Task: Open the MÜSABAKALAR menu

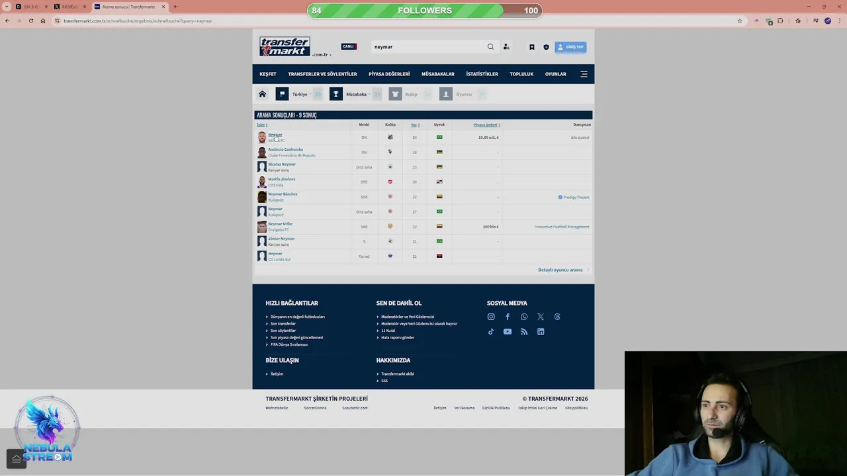Action: pyautogui.click(x=438, y=74)
